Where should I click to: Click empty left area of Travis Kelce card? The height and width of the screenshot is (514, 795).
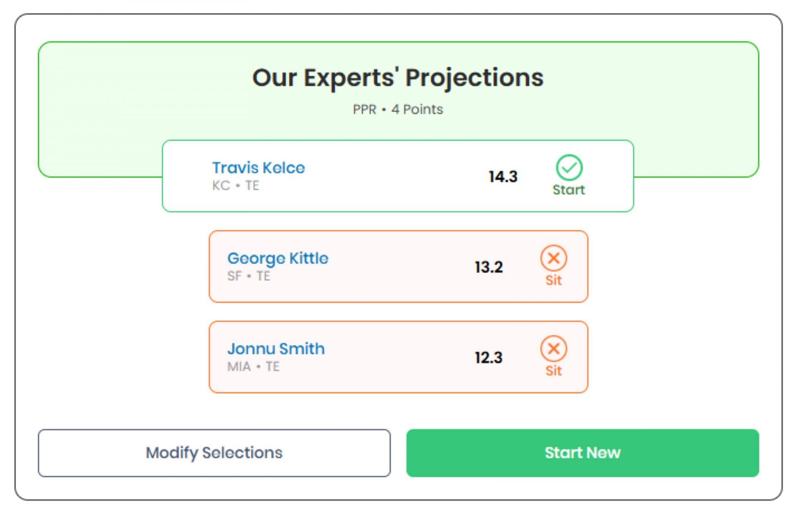click(186, 177)
